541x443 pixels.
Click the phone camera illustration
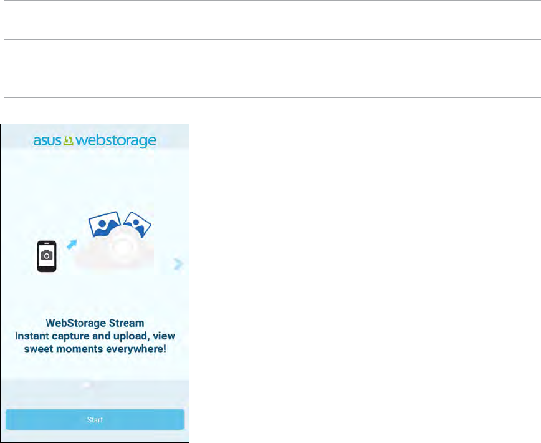click(47, 256)
